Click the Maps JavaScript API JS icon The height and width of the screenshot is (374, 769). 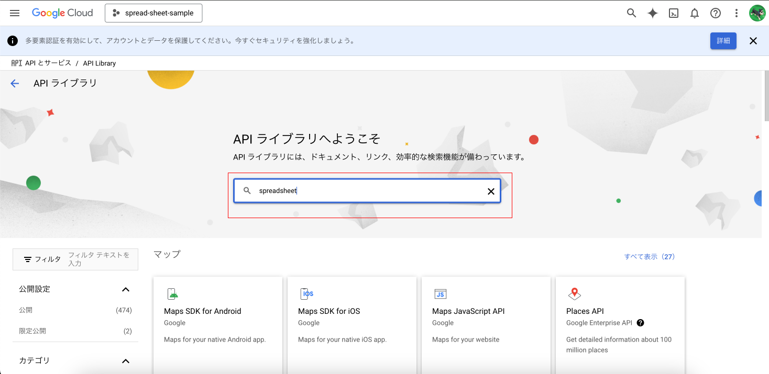click(x=440, y=294)
